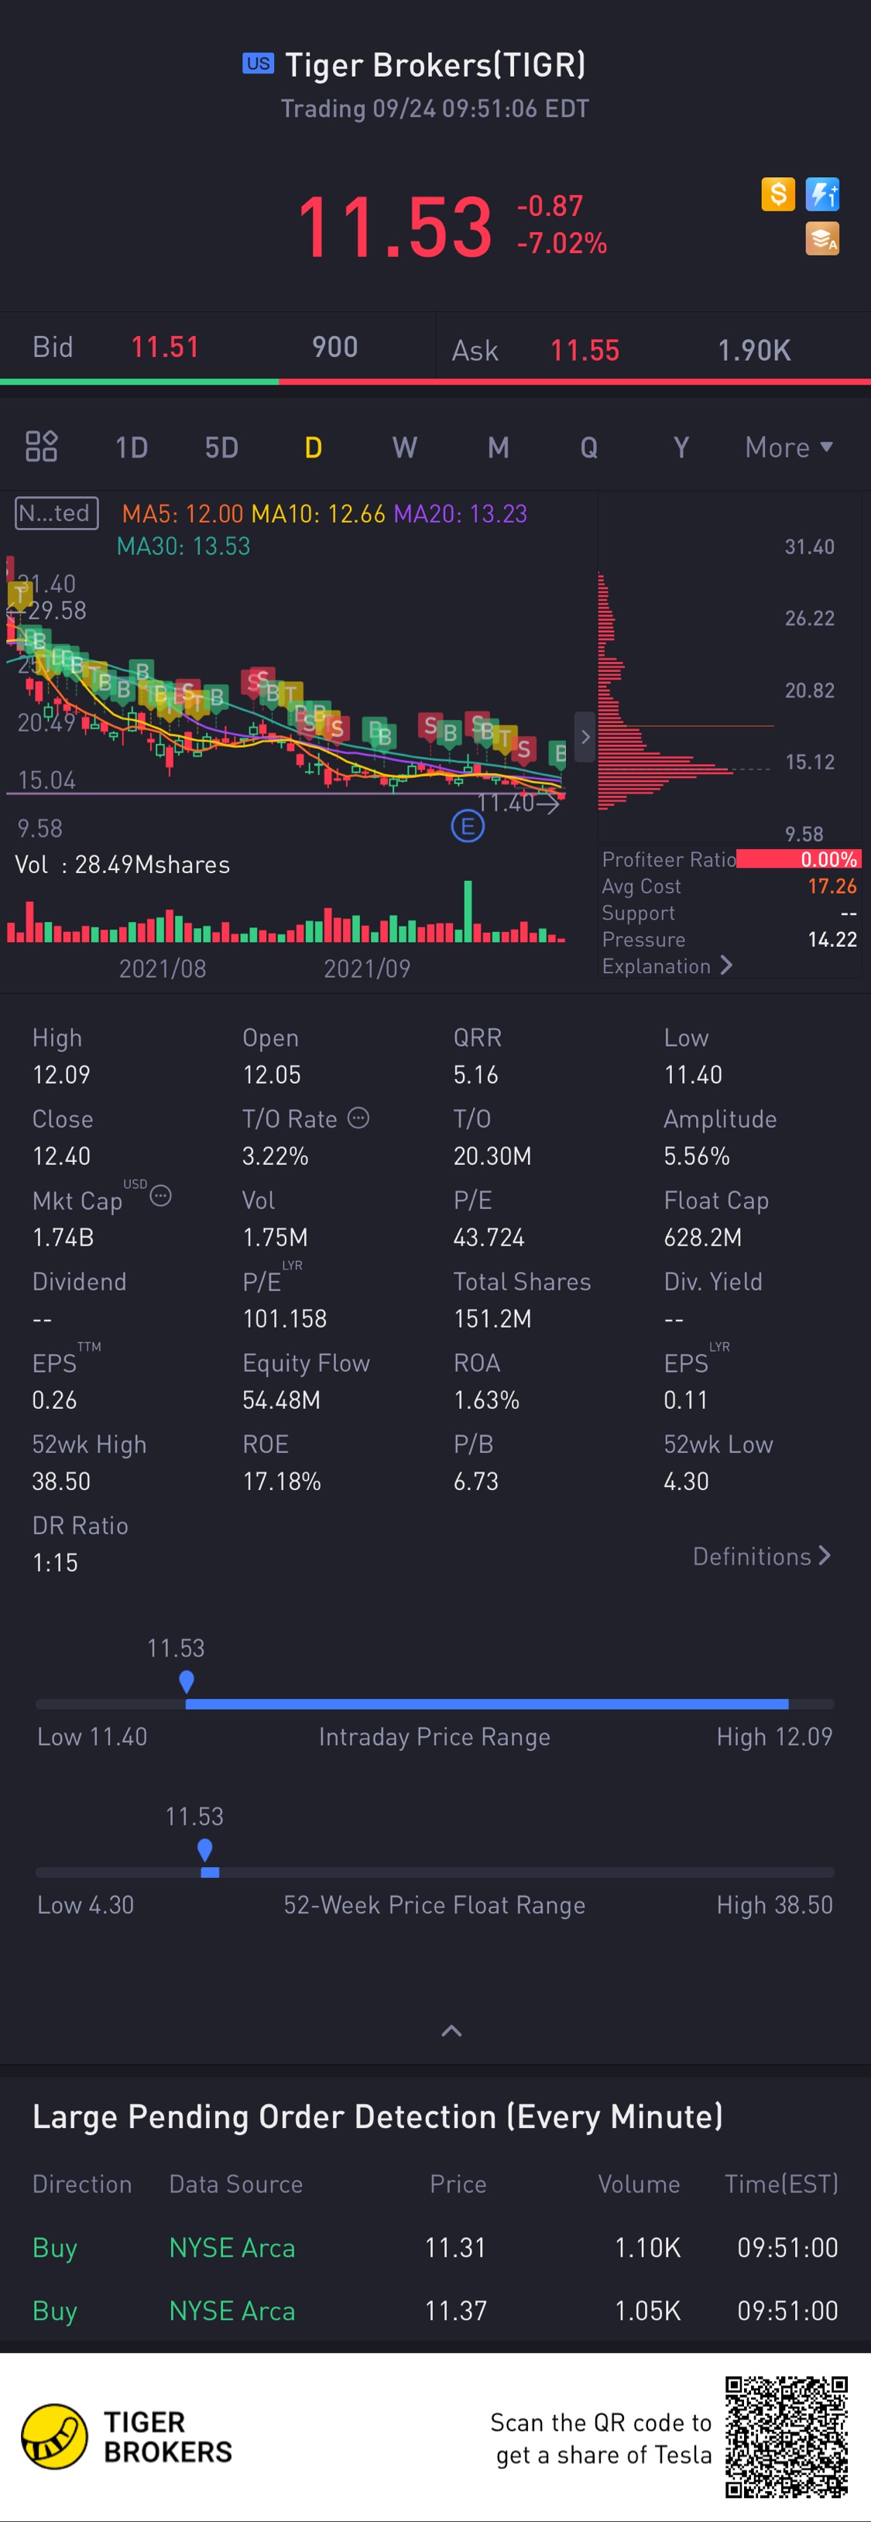Tap the Tiger Brokers(TIGR) title
The height and width of the screenshot is (2522, 871).
pos(435,64)
